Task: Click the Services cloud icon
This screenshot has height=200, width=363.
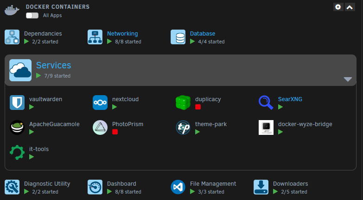Action: pos(20,70)
